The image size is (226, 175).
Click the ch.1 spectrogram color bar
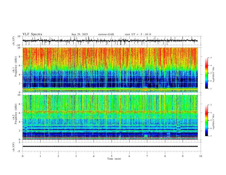click(x=206, y=73)
